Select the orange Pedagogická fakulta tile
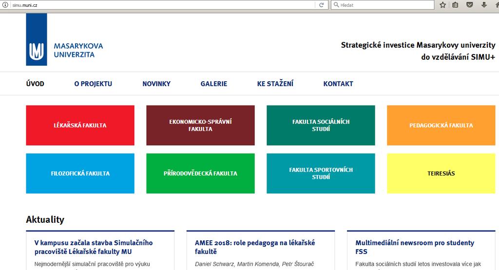Screen dimensions: 499x270 tap(441, 126)
